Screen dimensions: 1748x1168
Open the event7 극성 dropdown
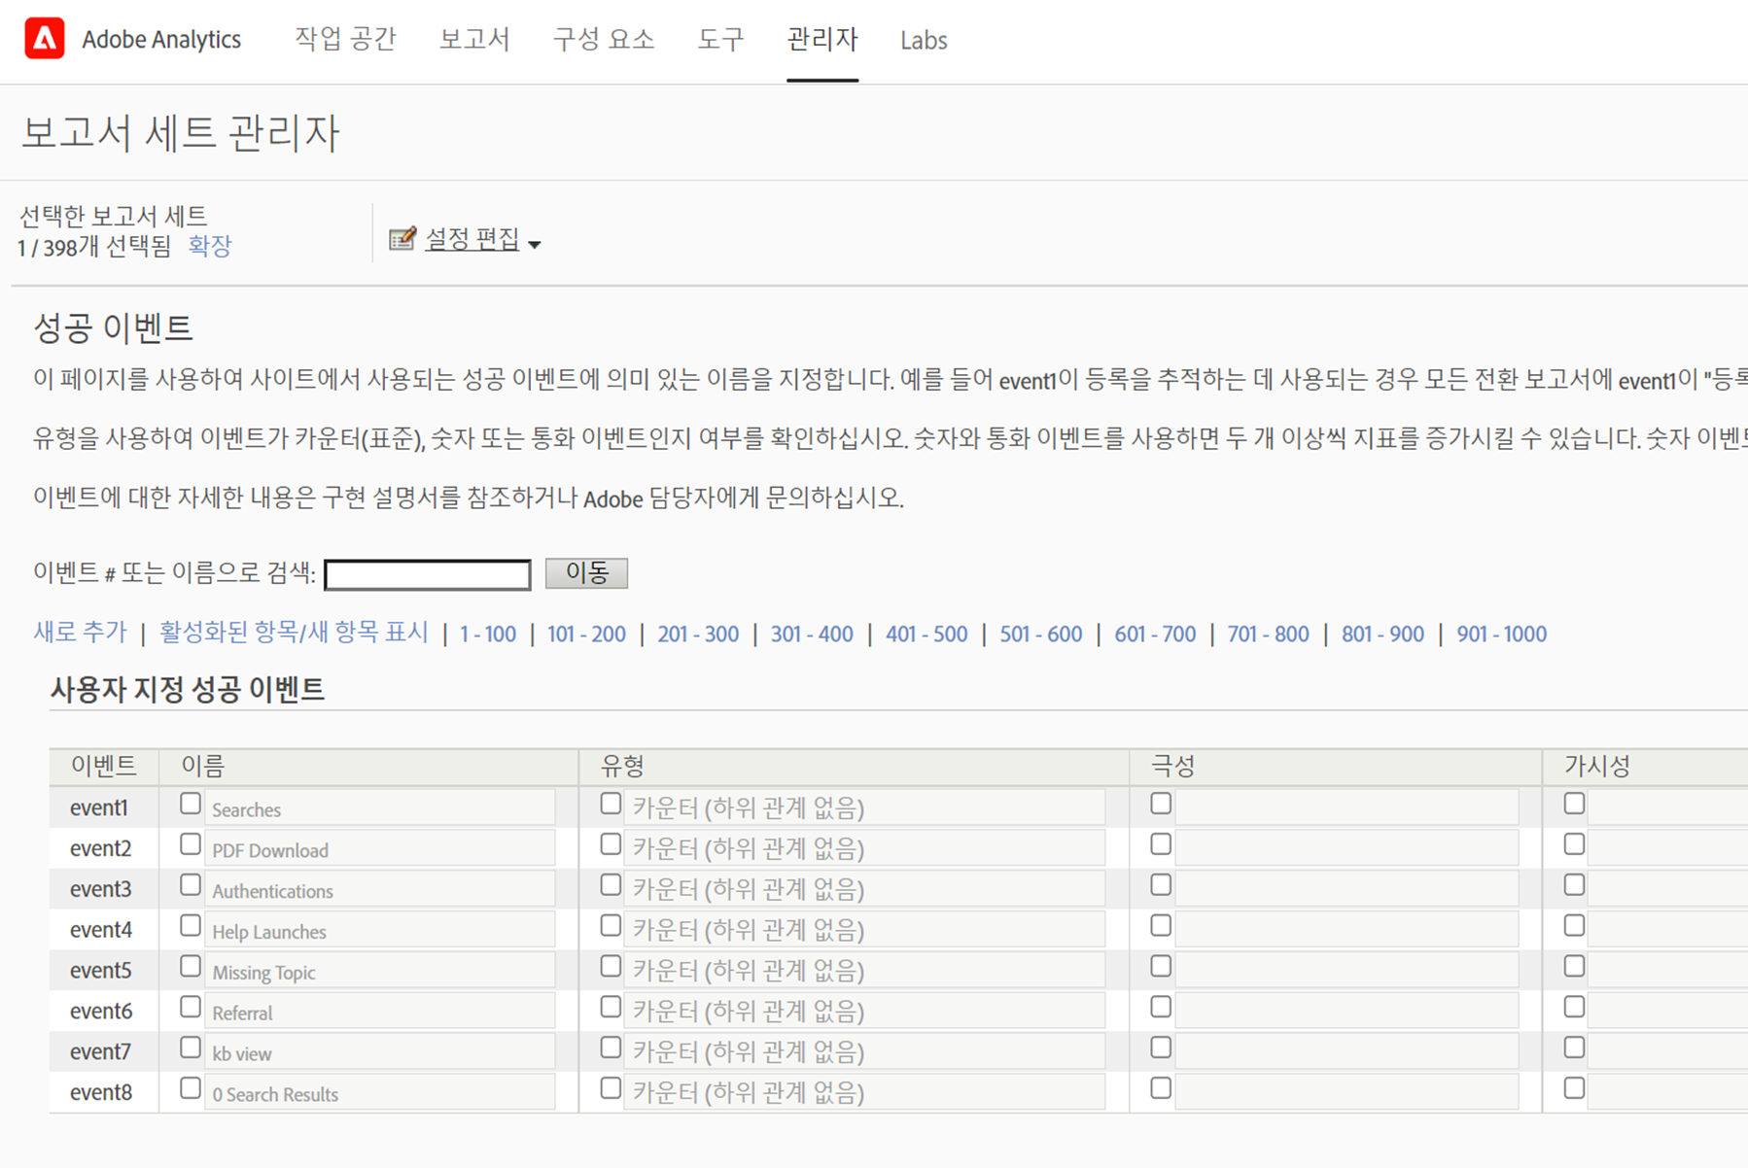click(1346, 1052)
